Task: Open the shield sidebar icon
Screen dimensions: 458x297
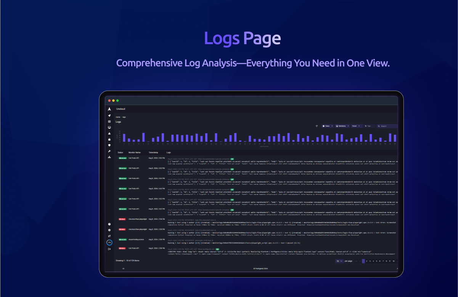Action: click(109, 145)
